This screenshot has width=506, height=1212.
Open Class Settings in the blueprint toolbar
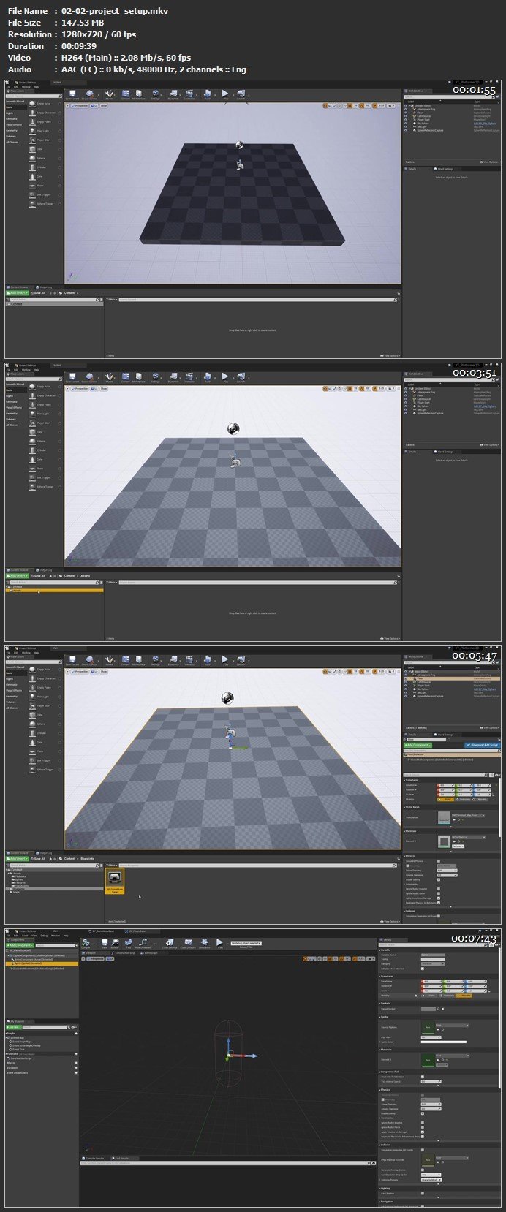click(x=169, y=944)
